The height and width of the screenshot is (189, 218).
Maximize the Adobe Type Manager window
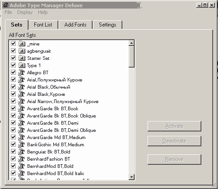(x=205, y=5)
